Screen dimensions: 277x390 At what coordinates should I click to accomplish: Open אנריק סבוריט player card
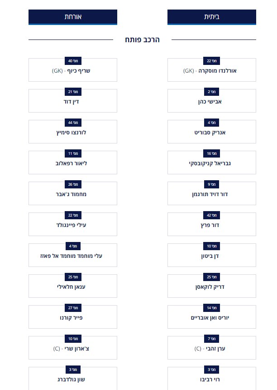pos(211,132)
